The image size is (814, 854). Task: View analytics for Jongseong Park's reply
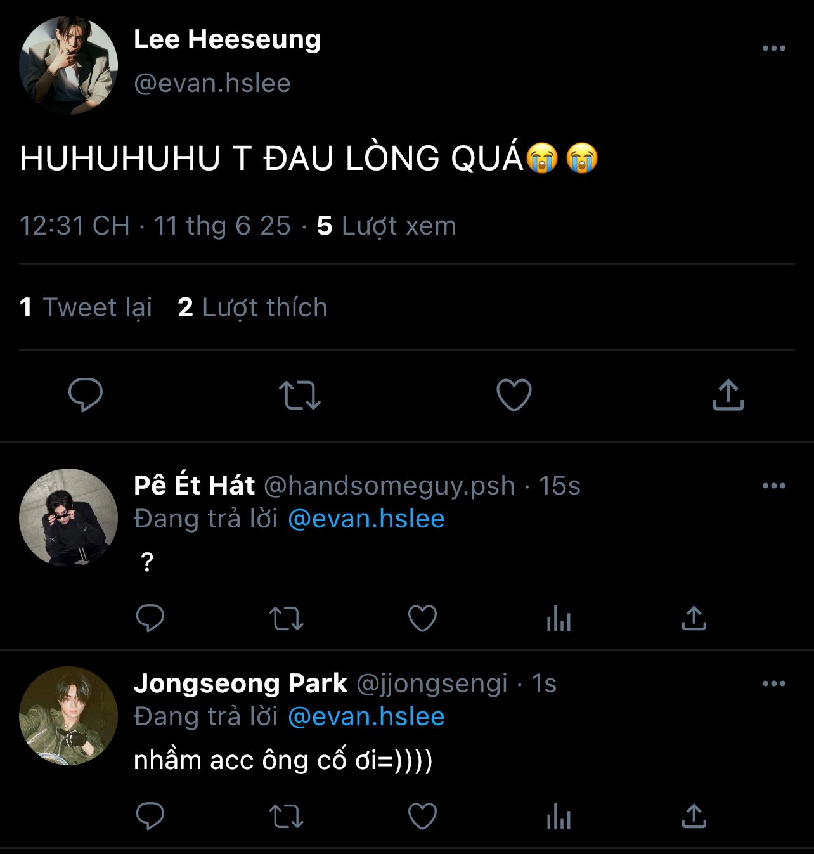[x=559, y=816]
